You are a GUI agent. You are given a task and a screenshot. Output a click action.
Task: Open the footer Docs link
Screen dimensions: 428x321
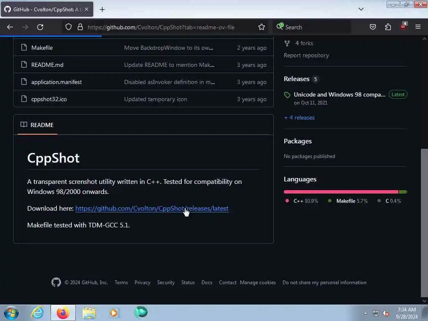click(206, 283)
